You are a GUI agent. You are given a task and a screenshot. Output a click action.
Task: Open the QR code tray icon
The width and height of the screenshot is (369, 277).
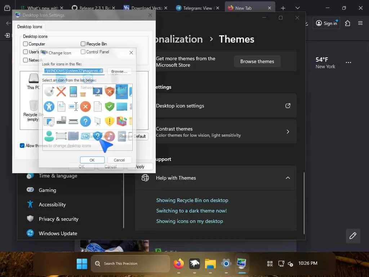pos(270,264)
